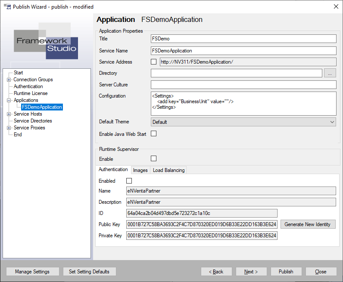Enable Java Web Start checkbox

(153, 134)
